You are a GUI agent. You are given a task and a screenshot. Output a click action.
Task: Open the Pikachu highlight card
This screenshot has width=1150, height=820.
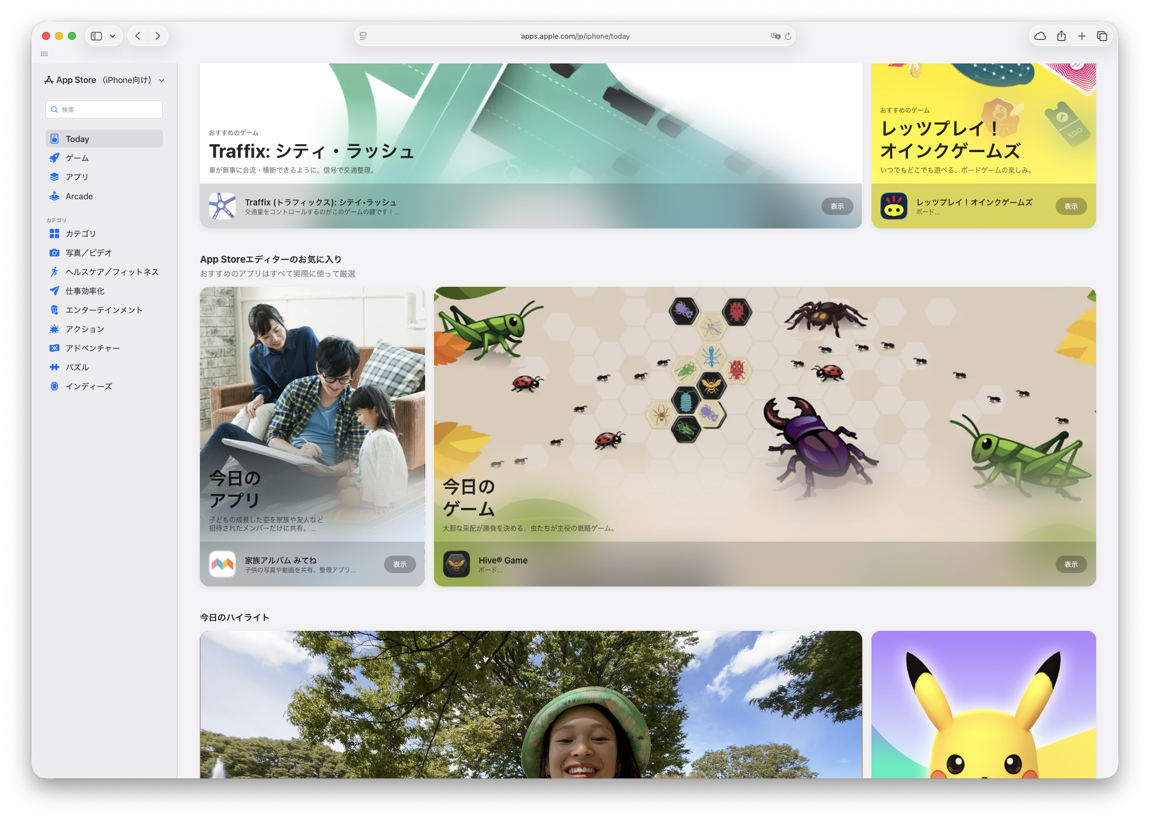984,704
